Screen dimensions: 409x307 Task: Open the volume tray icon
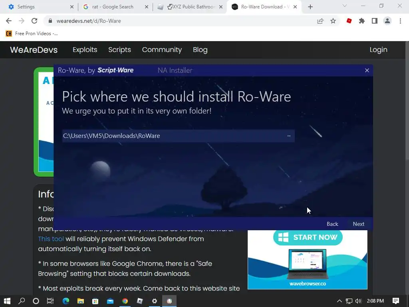[358, 301]
